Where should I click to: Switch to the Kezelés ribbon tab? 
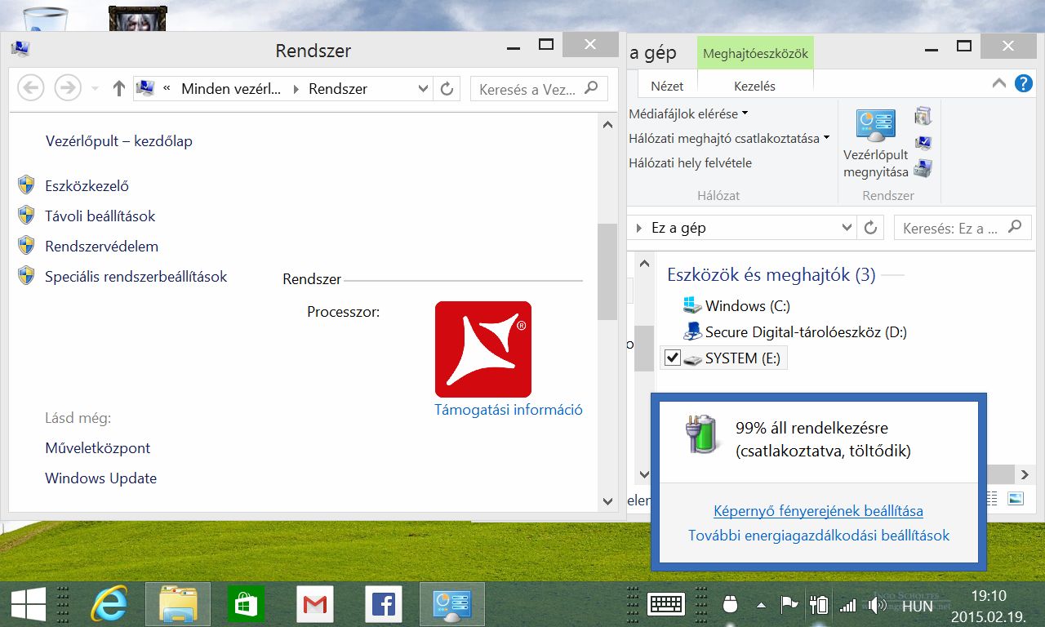755,86
